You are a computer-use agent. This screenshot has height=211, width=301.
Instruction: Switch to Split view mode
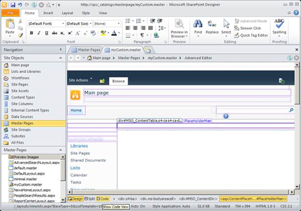[x=90, y=199]
